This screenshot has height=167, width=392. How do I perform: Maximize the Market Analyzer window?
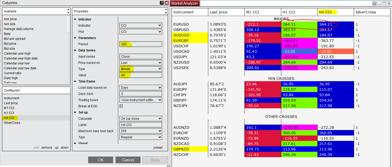tap(384, 3)
